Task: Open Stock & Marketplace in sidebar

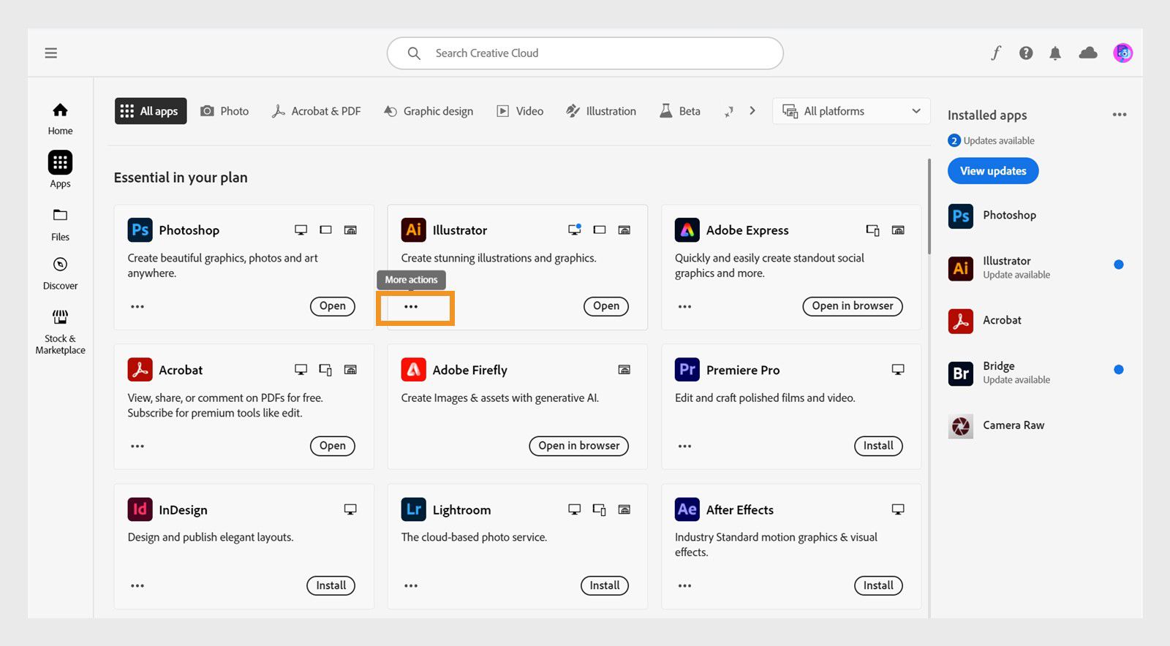Action: coord(60,332)
